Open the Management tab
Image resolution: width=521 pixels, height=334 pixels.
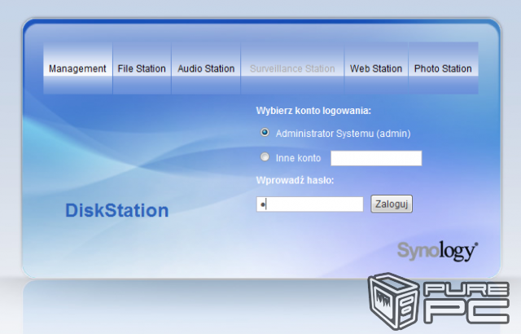tap(77, 68)
